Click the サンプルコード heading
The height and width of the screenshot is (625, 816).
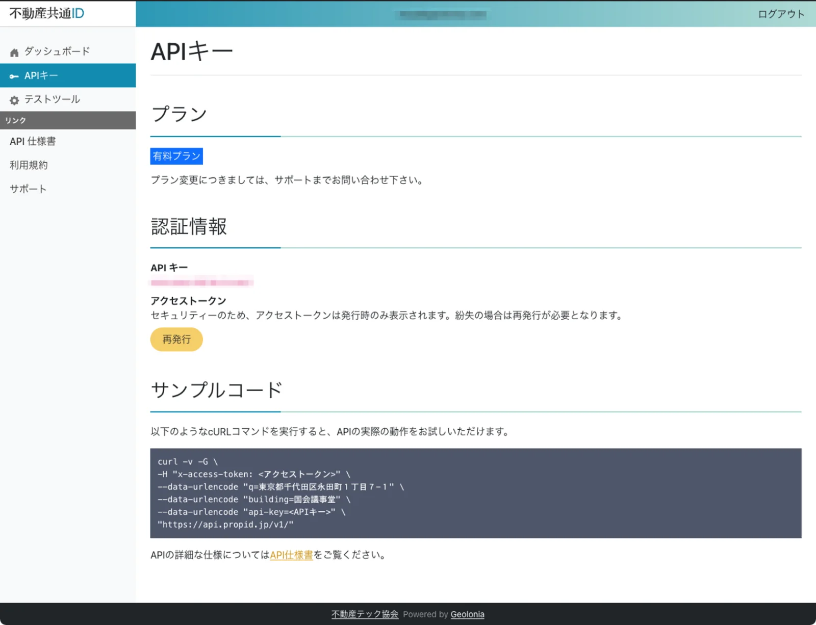coord(217,390)
